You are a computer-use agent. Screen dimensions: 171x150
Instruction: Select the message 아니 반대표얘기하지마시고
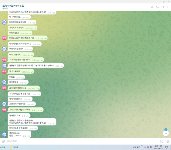pyautogui.click(x=25, y=44)
